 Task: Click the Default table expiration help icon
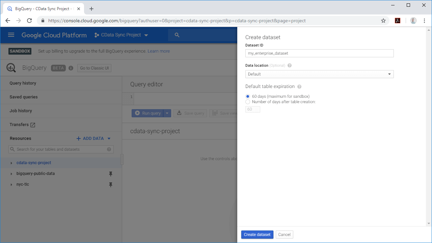(x=299, y=87)
